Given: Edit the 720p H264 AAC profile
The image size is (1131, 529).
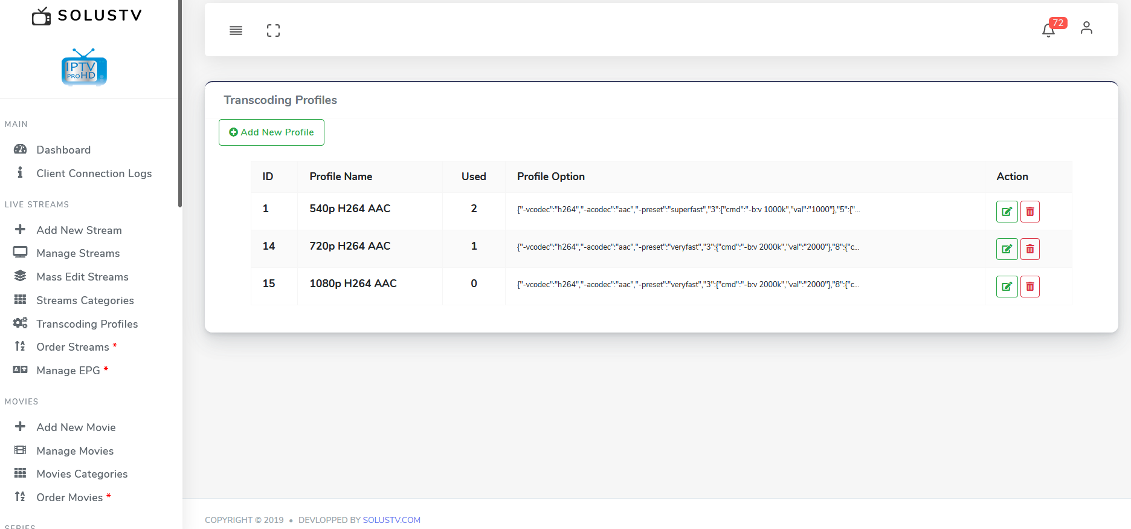Looking at the screenshot, I should pyautogui.click(x=1007, y=249).
